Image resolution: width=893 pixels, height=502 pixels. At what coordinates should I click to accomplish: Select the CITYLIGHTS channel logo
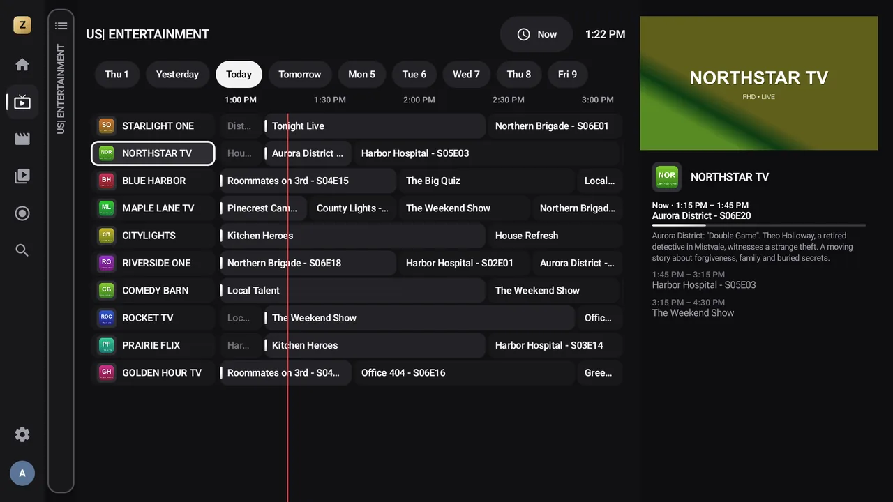click(x=106, y=236)
